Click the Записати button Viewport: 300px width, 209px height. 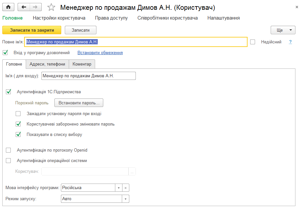click(x=80, y=30)
